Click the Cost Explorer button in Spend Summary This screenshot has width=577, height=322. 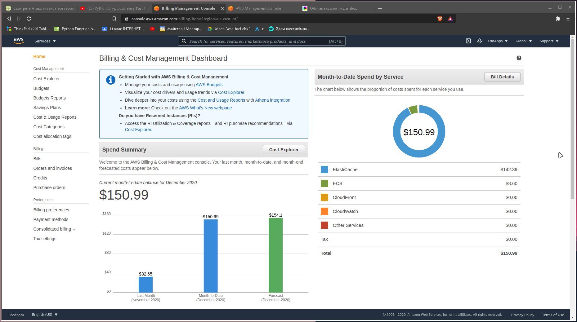284,150
